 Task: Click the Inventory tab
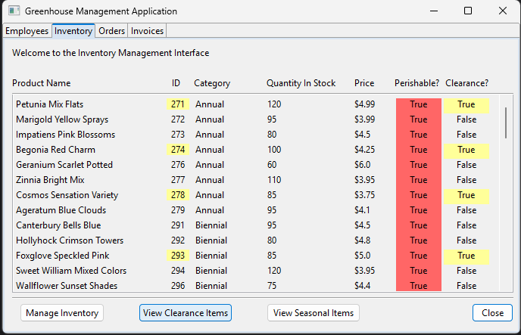(73, 31)
